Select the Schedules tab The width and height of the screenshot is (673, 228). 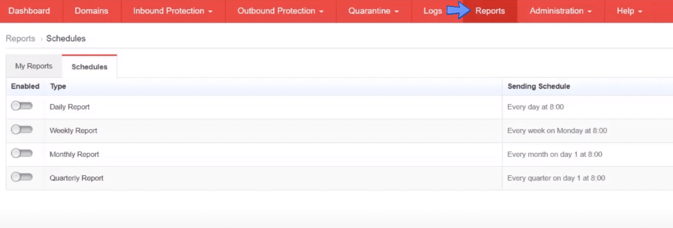(x=89, y=67)
